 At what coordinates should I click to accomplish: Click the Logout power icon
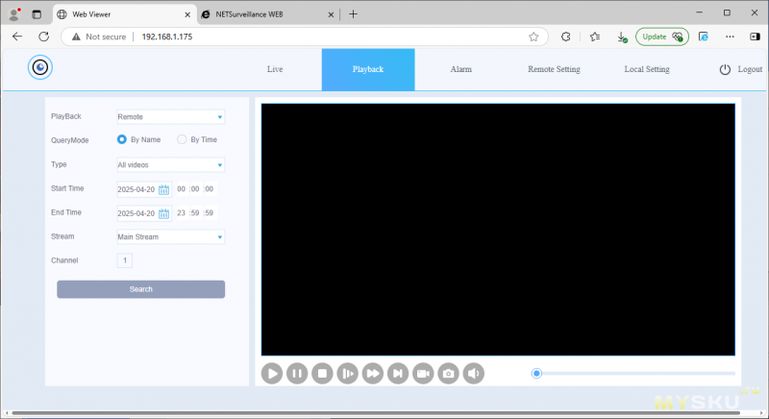pos(725,69)
